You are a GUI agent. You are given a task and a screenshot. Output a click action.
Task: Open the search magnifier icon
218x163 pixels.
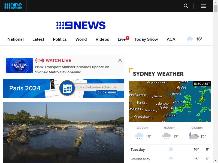(x=186, y=6)
